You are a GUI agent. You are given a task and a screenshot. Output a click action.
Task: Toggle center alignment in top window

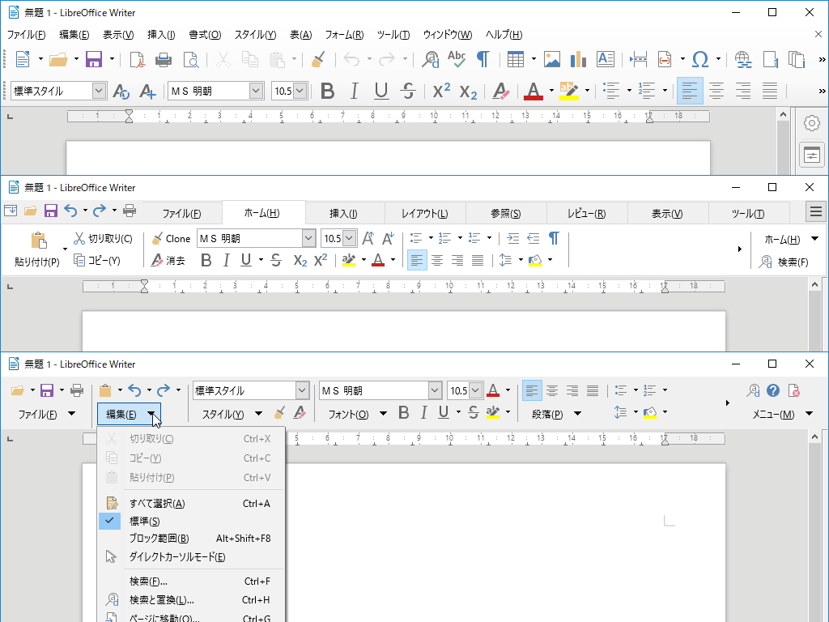pos(716,91)
